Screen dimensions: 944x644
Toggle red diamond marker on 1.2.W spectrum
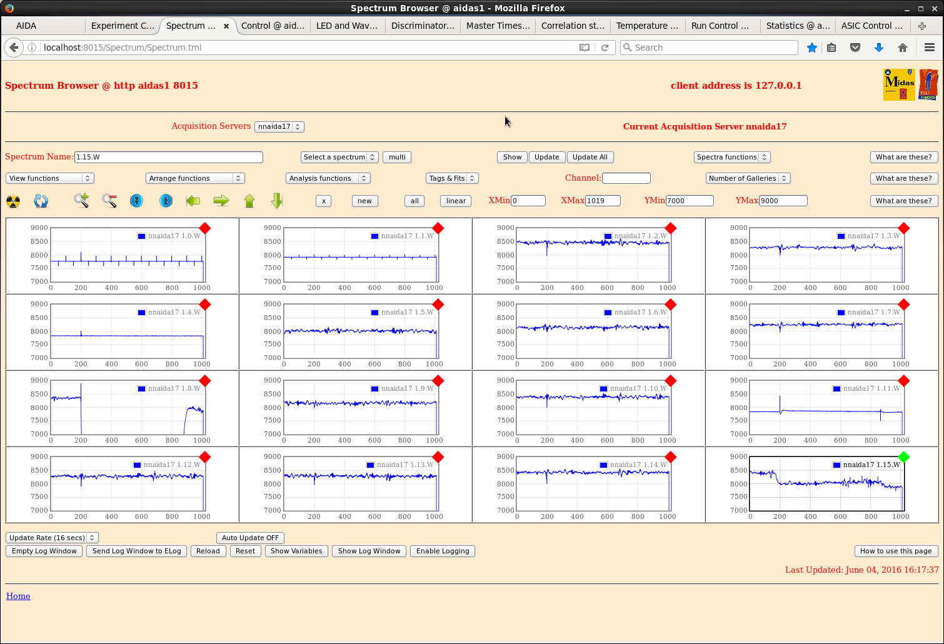[671, 228]
